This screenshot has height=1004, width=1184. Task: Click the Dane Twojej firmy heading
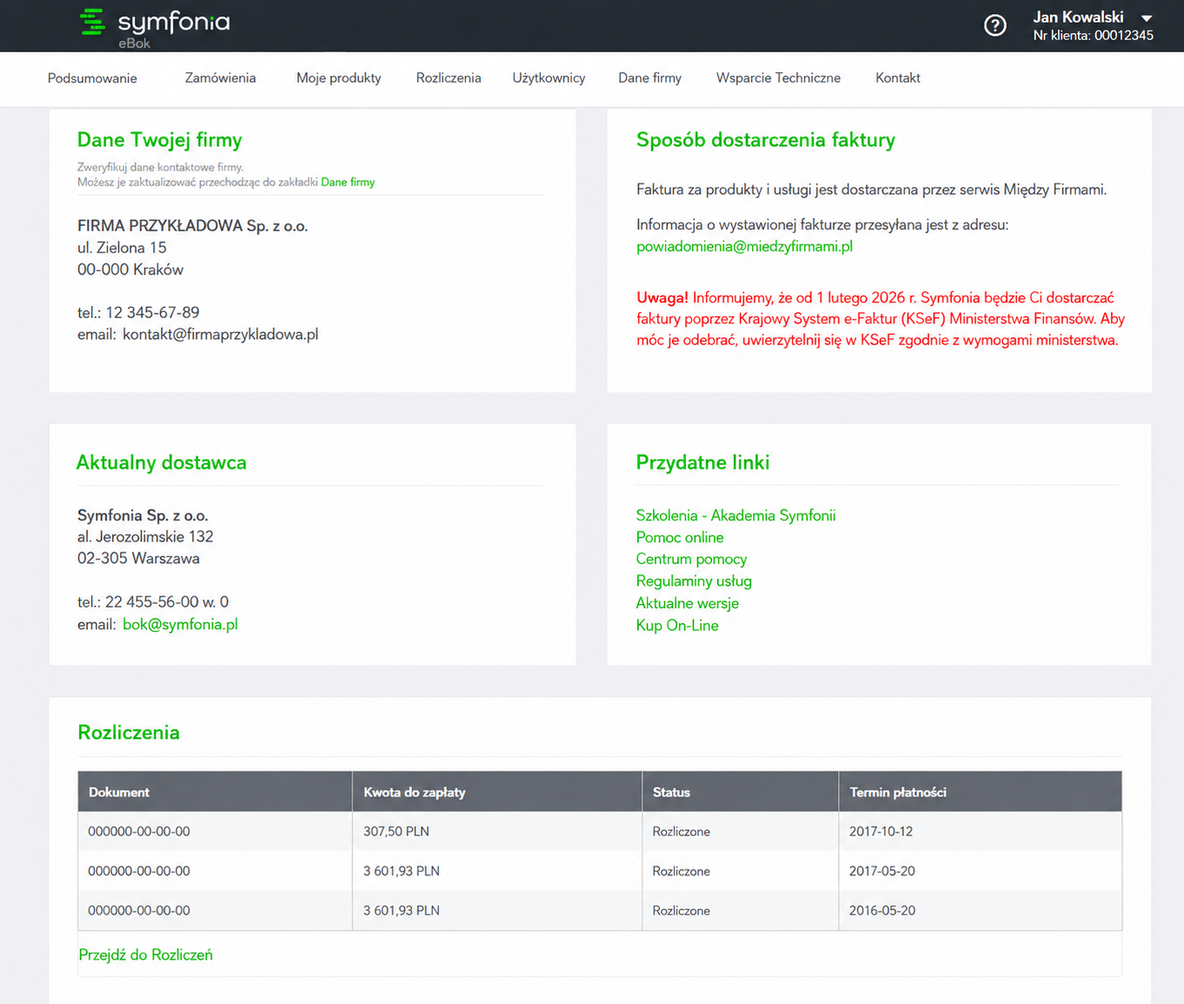[x=159, y=140]
